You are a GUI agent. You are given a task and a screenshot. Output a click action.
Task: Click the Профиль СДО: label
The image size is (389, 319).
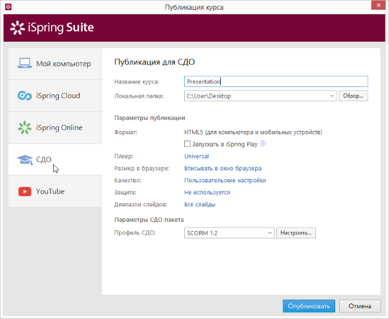pyautogui.click(x=134, y=233)
